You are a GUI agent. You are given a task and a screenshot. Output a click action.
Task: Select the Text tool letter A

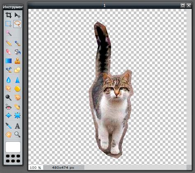[17, 126]
